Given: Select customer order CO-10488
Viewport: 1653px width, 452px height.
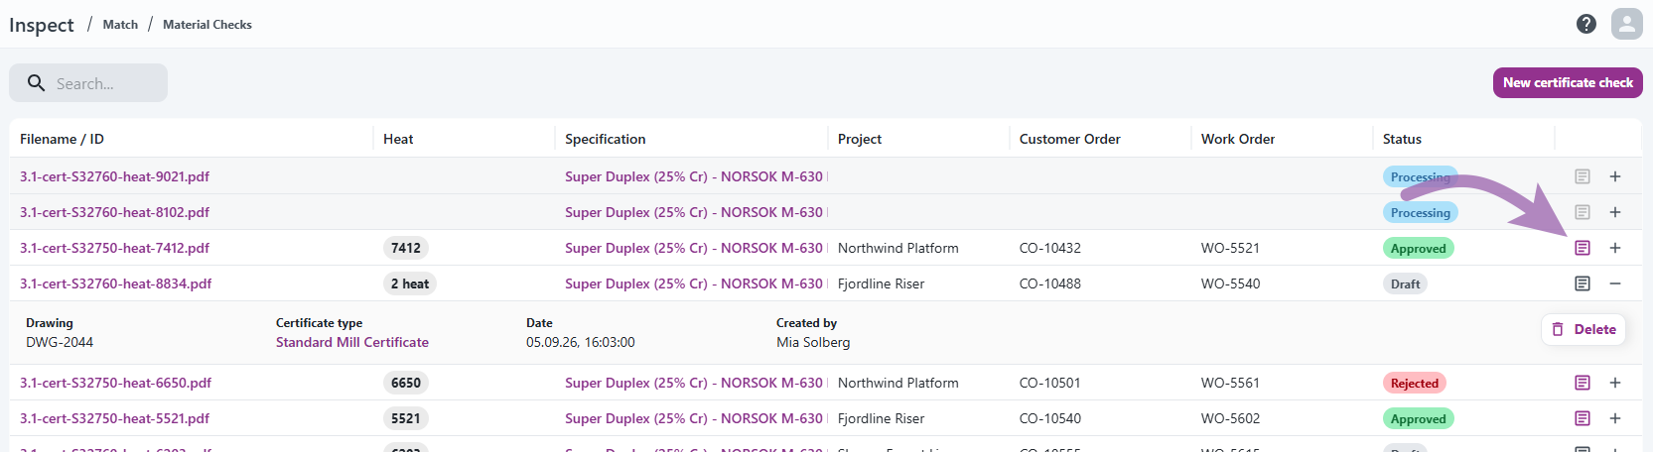Looking at the screenshot, I should [x=1050, y=283].
